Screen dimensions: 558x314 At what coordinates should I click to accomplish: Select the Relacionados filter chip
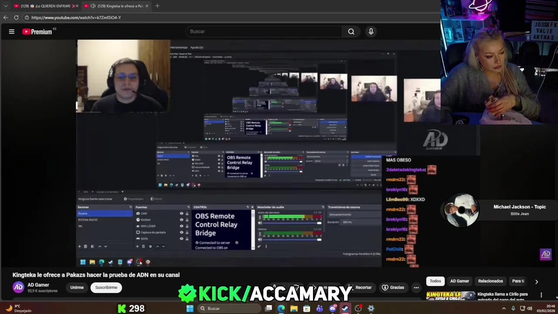click(490, 281)
